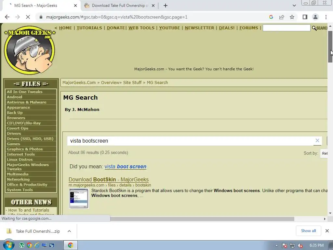Open the TUTORIALS nav link

[x=89, y=28]
